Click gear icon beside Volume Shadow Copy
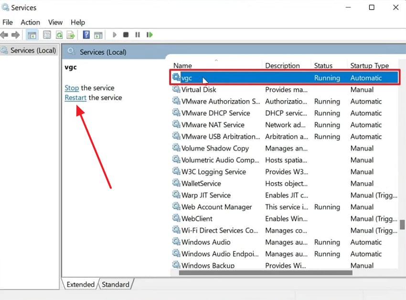 [176, 148]
